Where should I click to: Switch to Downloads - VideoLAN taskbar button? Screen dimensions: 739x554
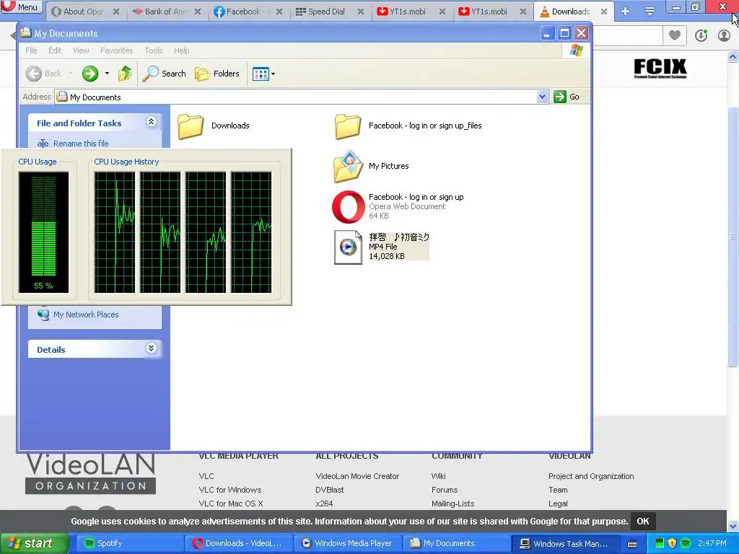(x=239, y=544)
